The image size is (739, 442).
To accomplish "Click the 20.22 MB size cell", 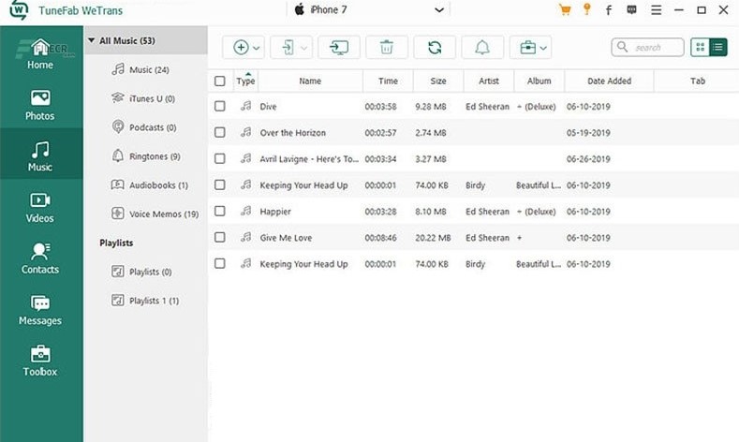I will [433, 238].
